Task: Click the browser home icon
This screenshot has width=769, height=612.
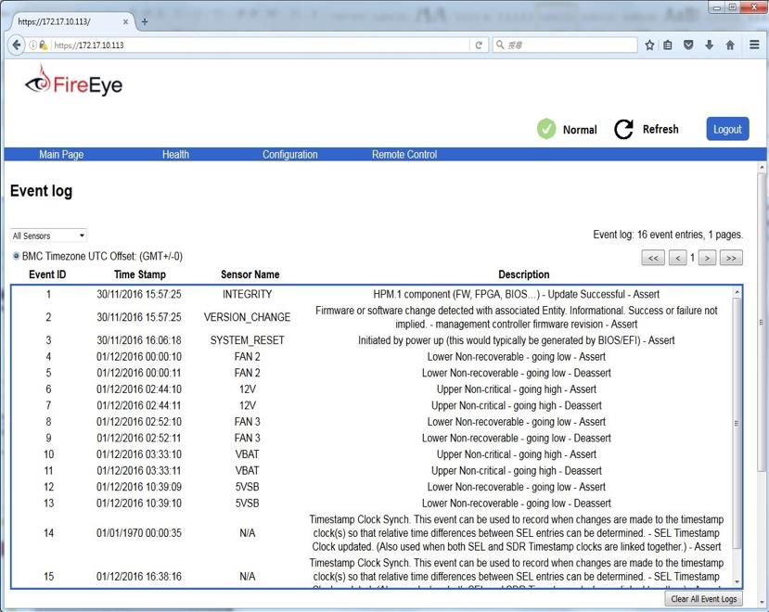Action: (730, 45)
